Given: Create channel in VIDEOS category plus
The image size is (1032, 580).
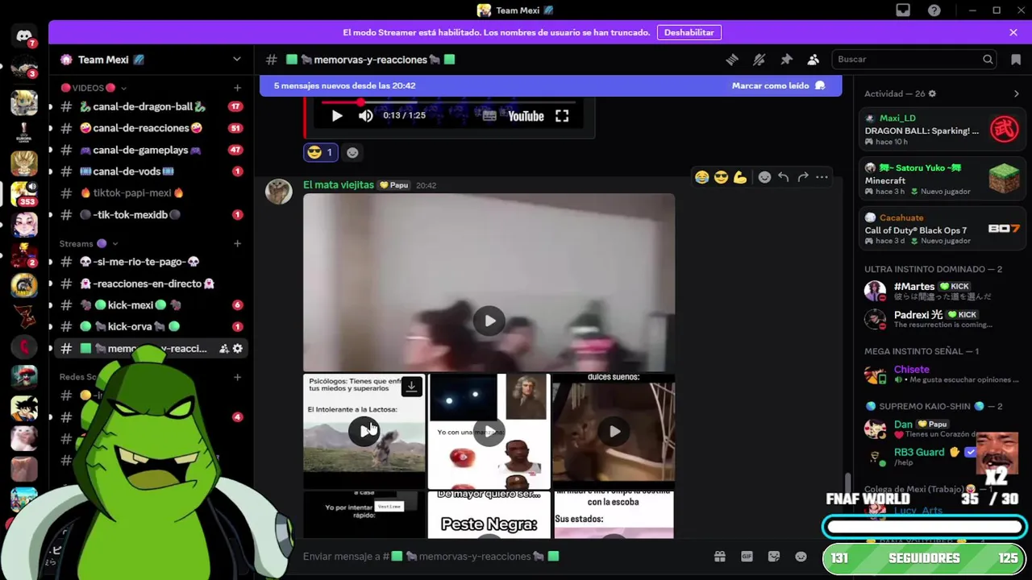Looking at the screenshot, I should click(x=237, y=88).
